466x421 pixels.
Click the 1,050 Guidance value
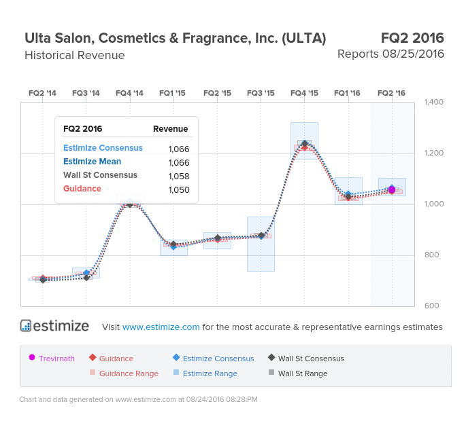click(x=179, y=190)
